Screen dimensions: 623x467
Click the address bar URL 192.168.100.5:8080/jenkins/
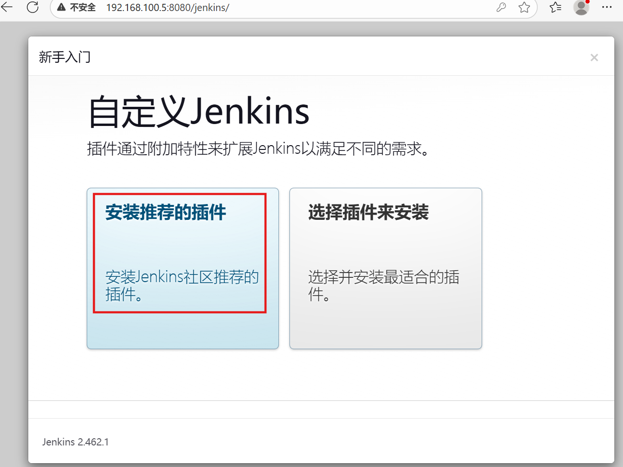[168, 8]
